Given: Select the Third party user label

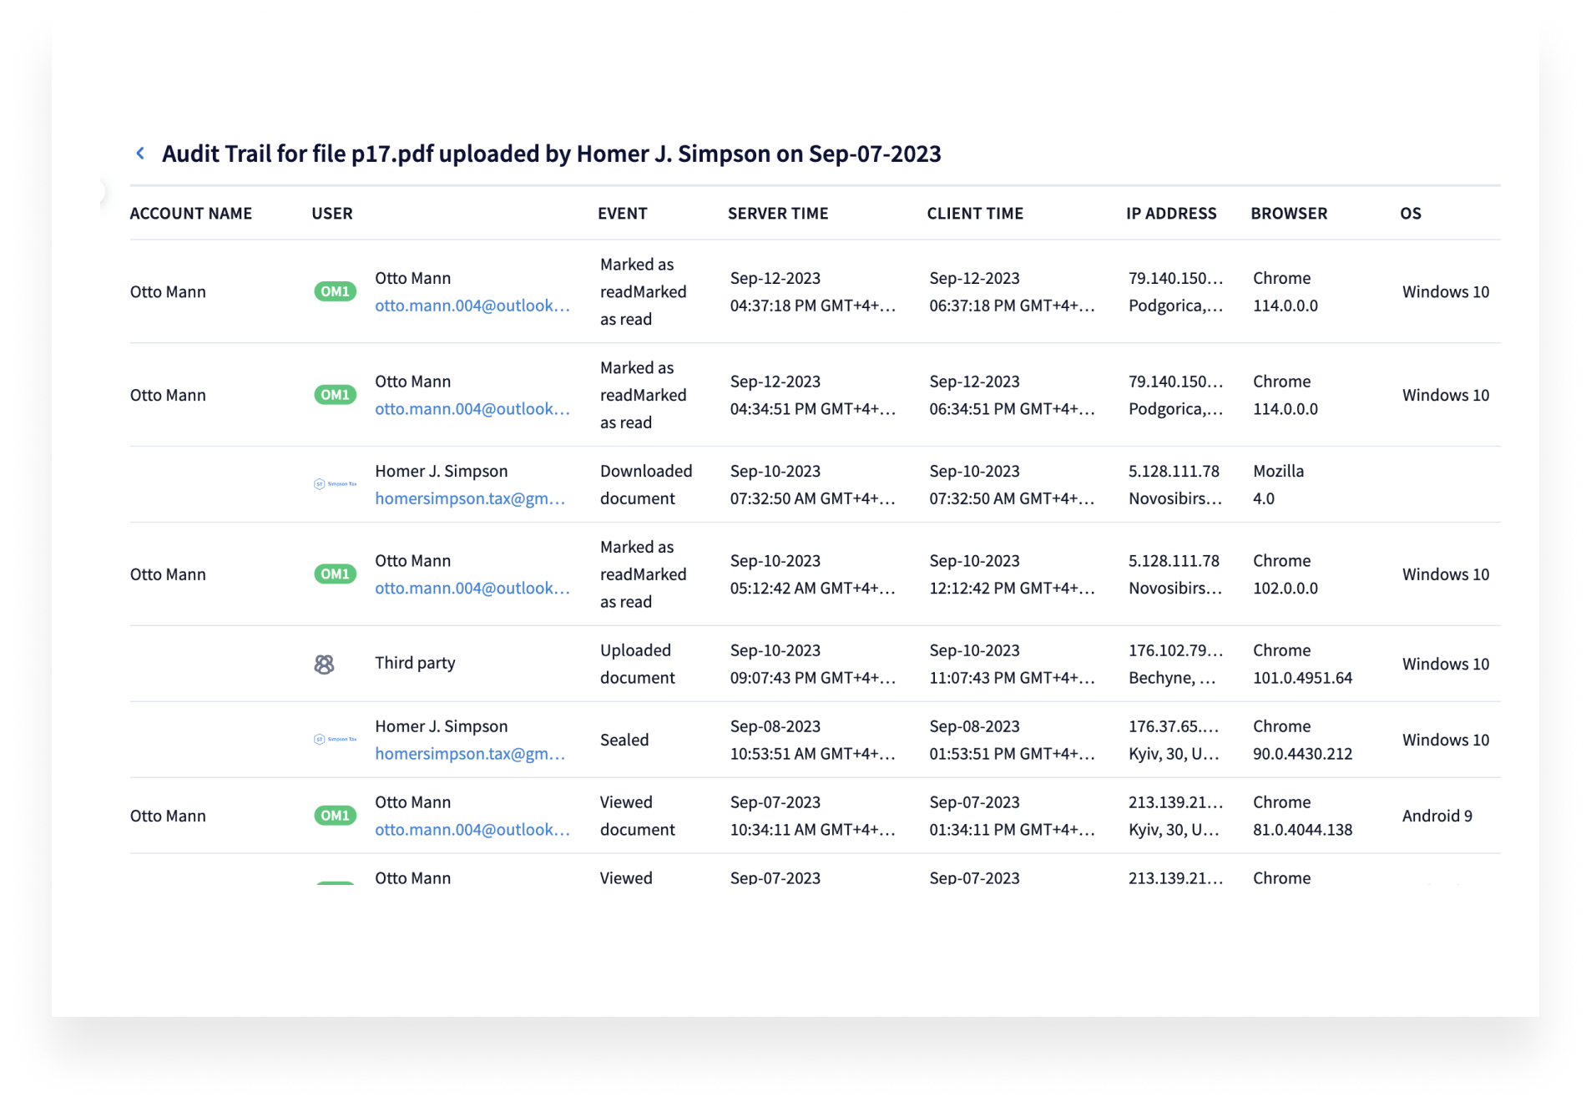Looking at the screenshot, I should click(x=414, y=663).
